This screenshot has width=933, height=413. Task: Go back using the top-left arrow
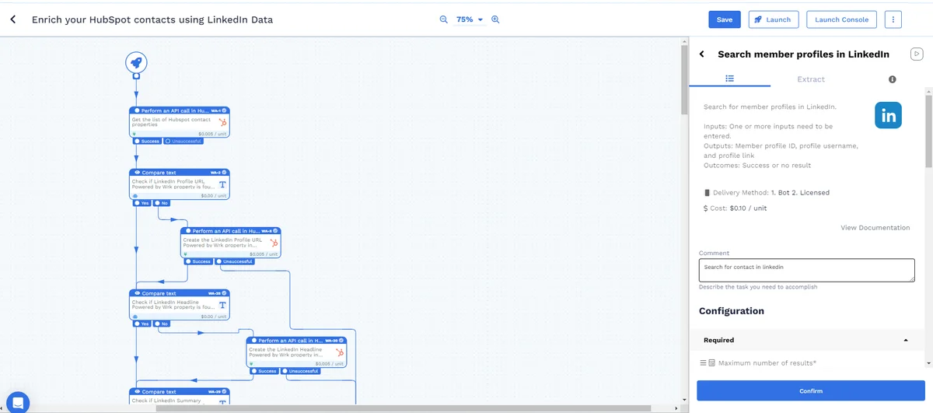[x=12, y=19]
